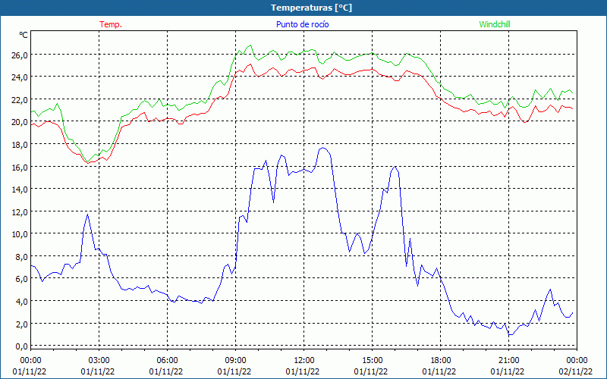Click the '24,0' y-axis value
607x379 pixels.
[20, 77]
